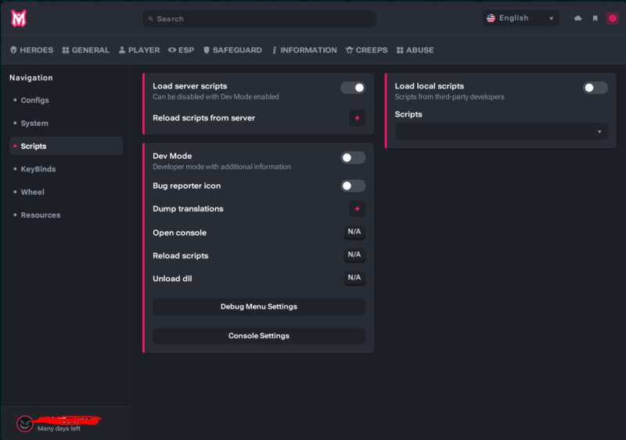Click the bookmark icon in top bar
Screen dimensions: 626x440
[595, 18]
